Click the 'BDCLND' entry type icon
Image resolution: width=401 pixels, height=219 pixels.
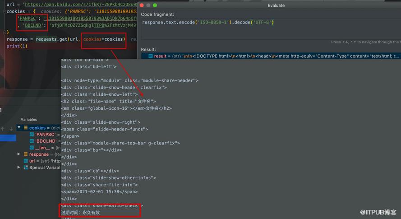[32, 141]
